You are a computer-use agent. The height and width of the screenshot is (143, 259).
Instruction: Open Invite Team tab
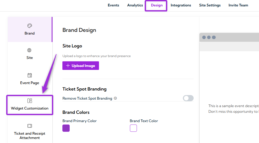pos(238,5)
